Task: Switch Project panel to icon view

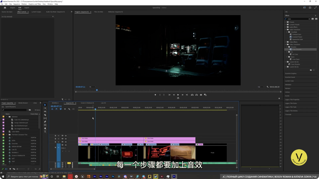Action: 10,169
